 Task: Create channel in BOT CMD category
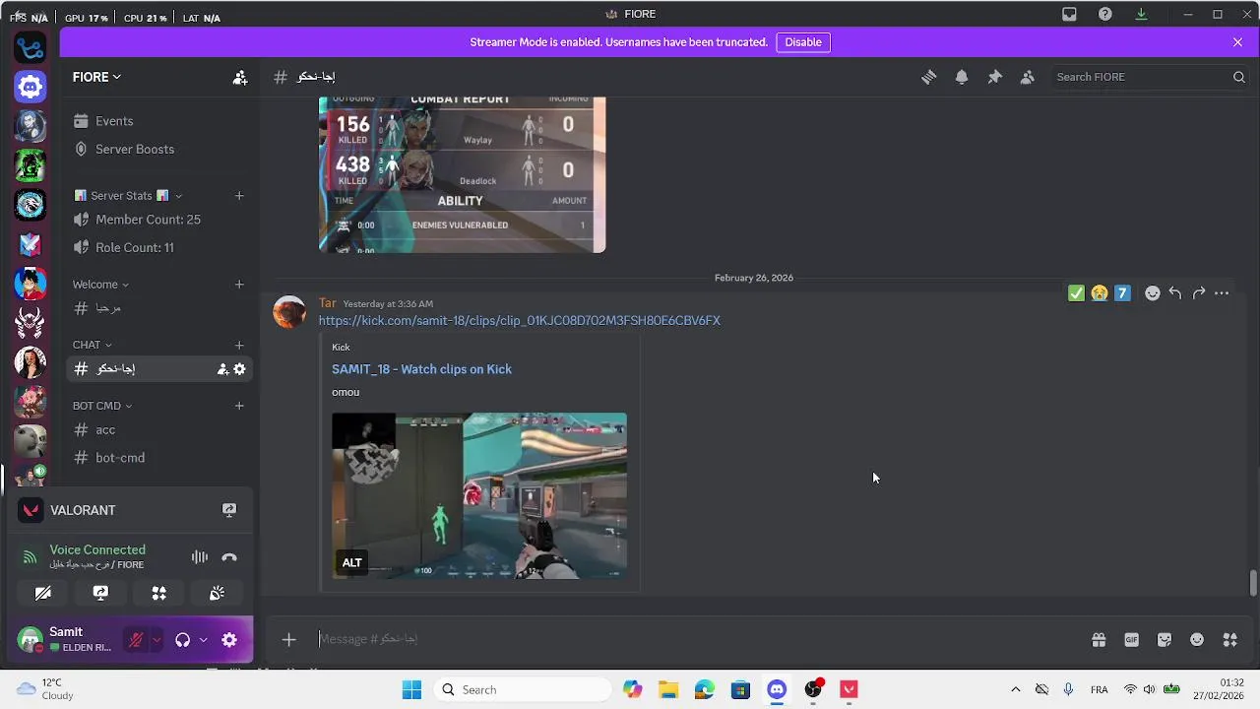pyautogui.click(x=239, y=406)
